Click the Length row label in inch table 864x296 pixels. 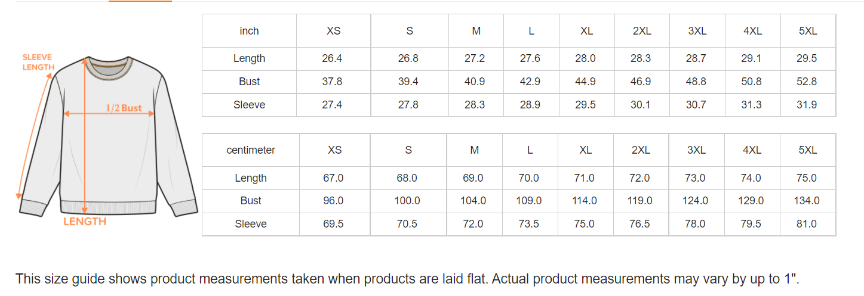[249, 58]
